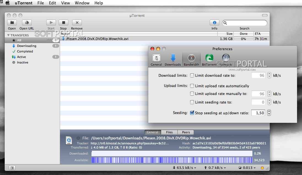The height and width of the screenshot is (175, 302).
Task: Enable Limit seeding rate to checkbox
Action: click(192, 102)
